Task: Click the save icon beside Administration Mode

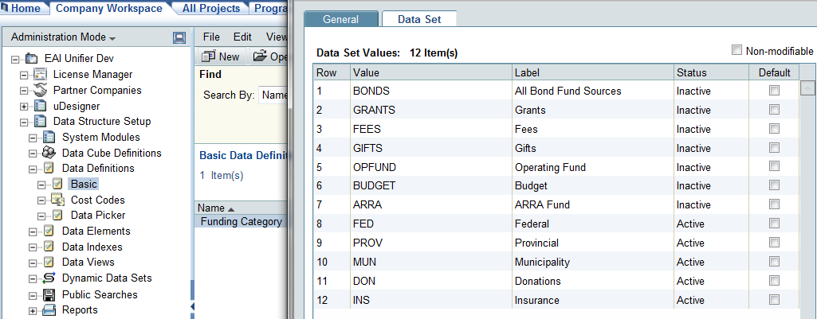Action: pyautogui.click(x=179, y=37)
